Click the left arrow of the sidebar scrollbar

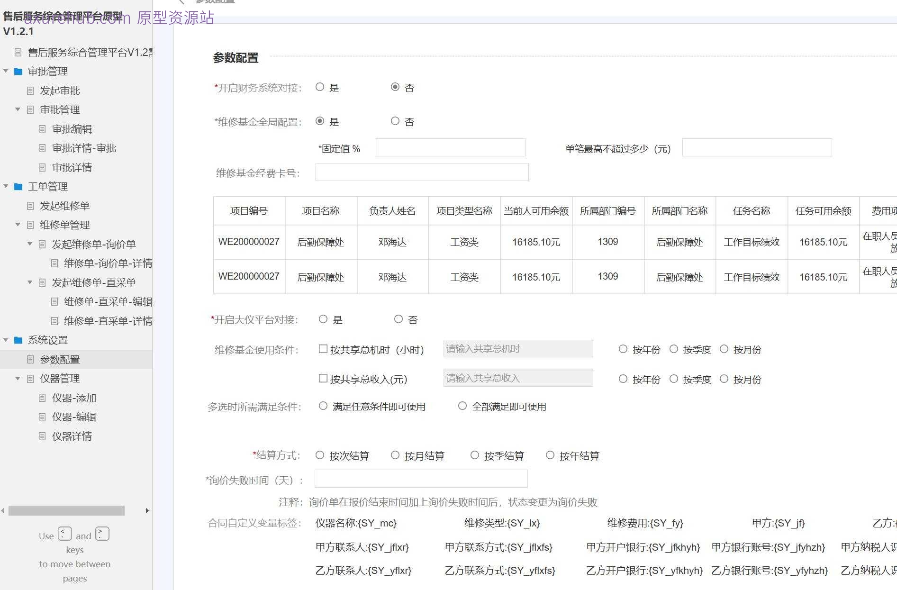pyautogui.click(x=1, y=510)
